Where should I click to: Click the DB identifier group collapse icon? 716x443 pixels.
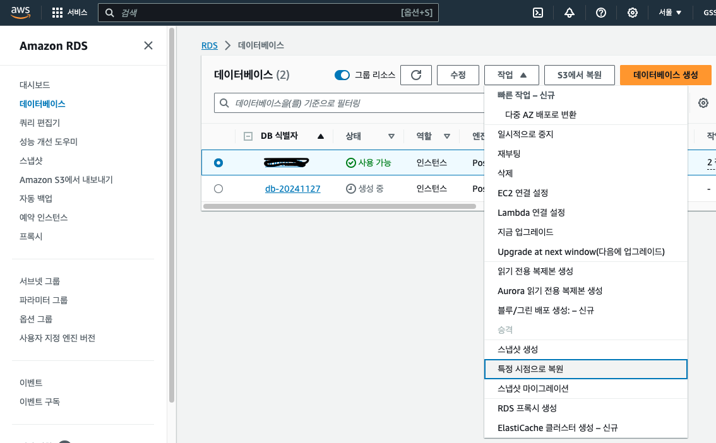(x=248, y=136)
